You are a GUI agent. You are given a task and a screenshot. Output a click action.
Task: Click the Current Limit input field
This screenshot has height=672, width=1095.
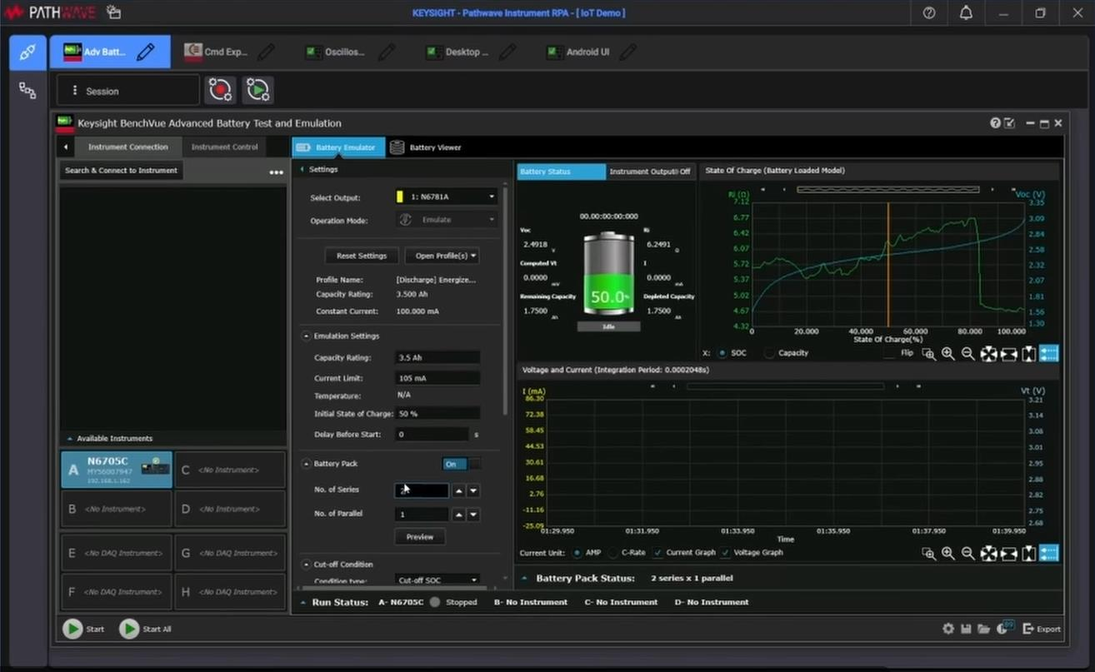(x=437, y=378)
